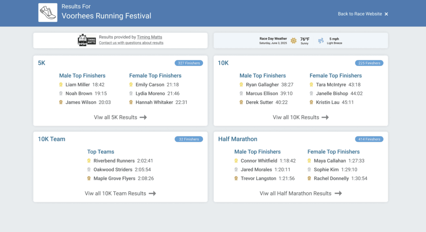Click arrow next to View all 5K Results

coord(143,117)
